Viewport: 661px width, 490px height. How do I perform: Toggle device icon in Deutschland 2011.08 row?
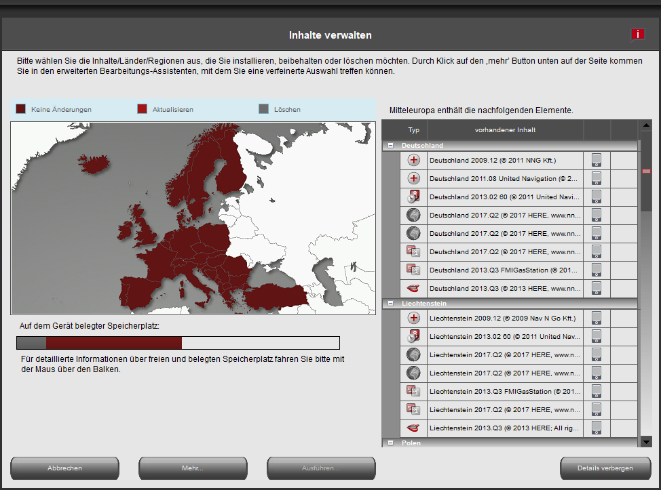point(597,179)
